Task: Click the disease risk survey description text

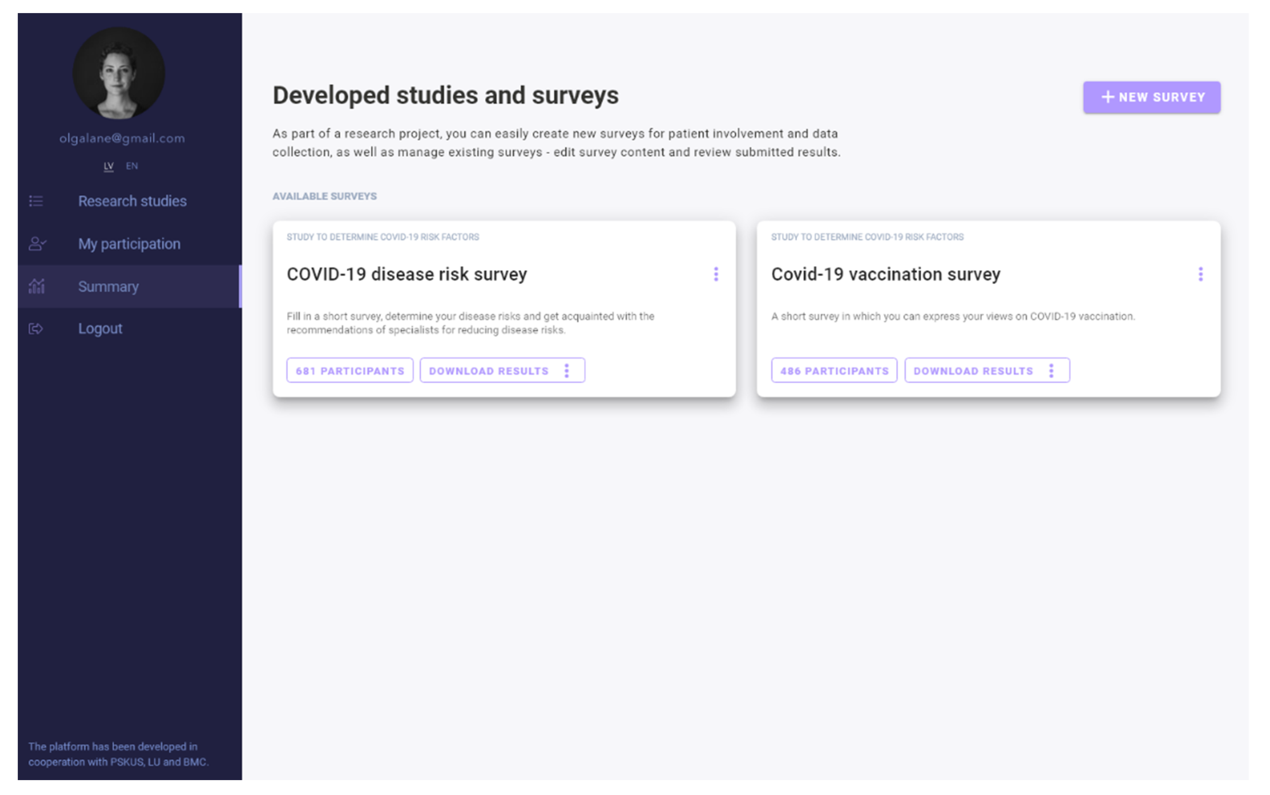Action: (x=470, y=323)
